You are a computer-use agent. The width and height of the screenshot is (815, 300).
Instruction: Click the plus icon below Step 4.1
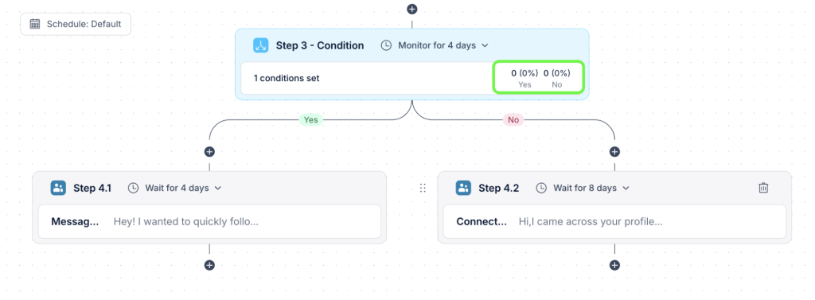point(209,265)
